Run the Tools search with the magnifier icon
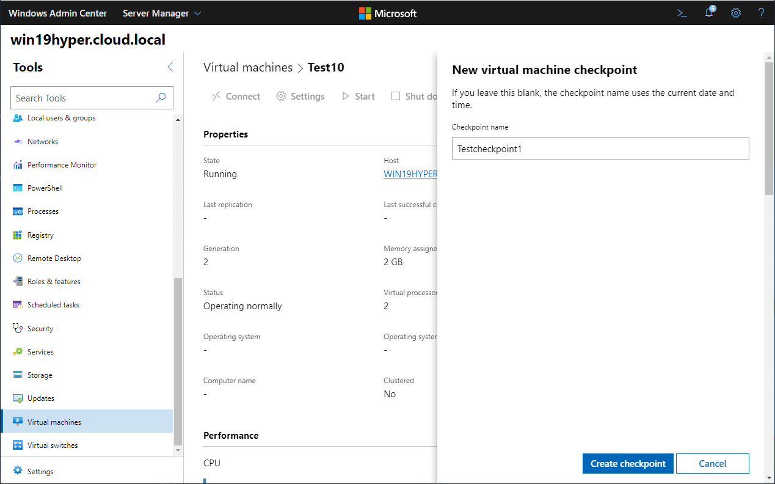This screenshot has width=775, height=484. pos(160,98)
